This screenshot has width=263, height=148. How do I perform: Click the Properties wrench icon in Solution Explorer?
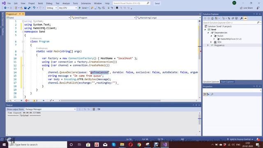pyautogui.click(x=241, y=18)
